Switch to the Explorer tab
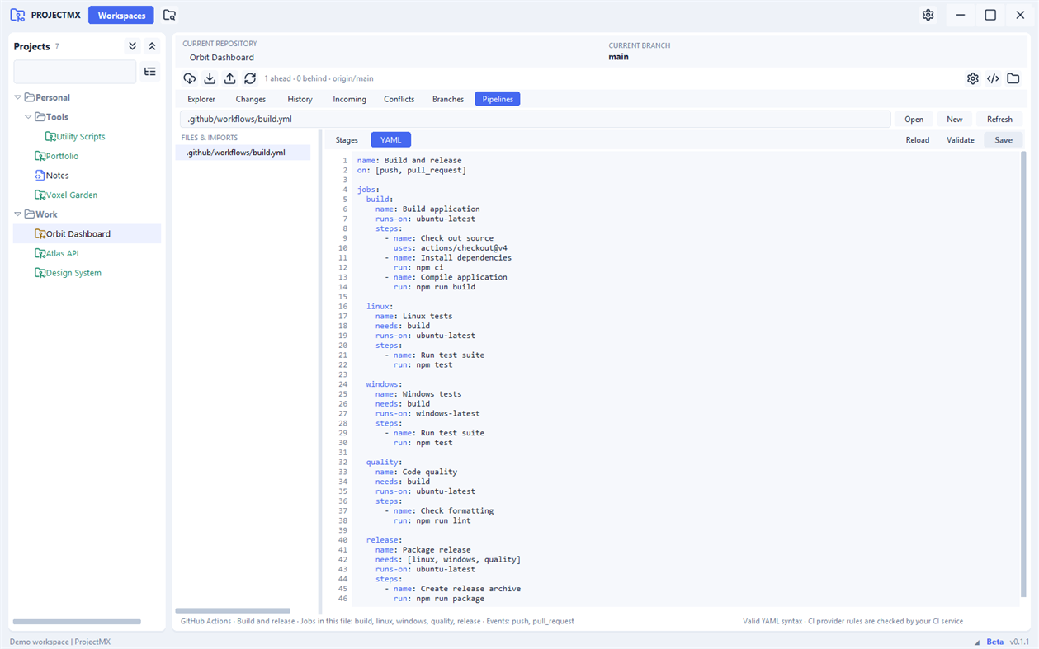 201,99
